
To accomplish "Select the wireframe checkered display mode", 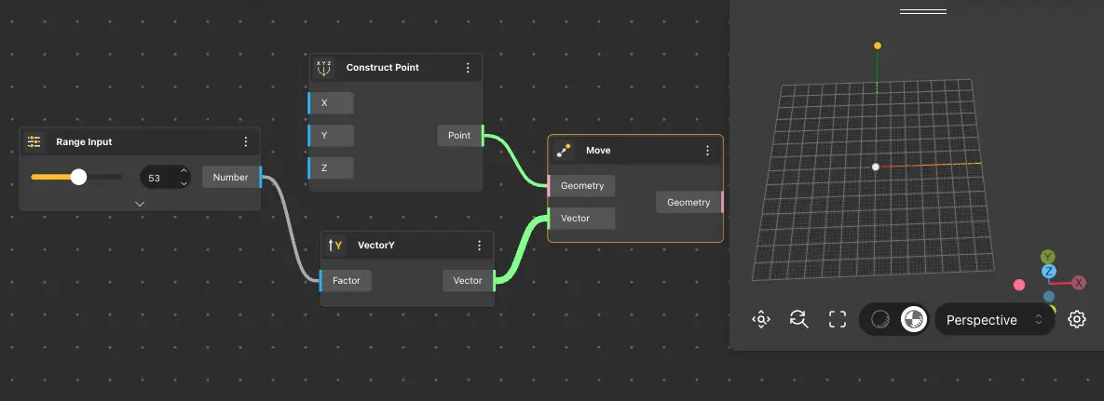I will tap(913, 319).
